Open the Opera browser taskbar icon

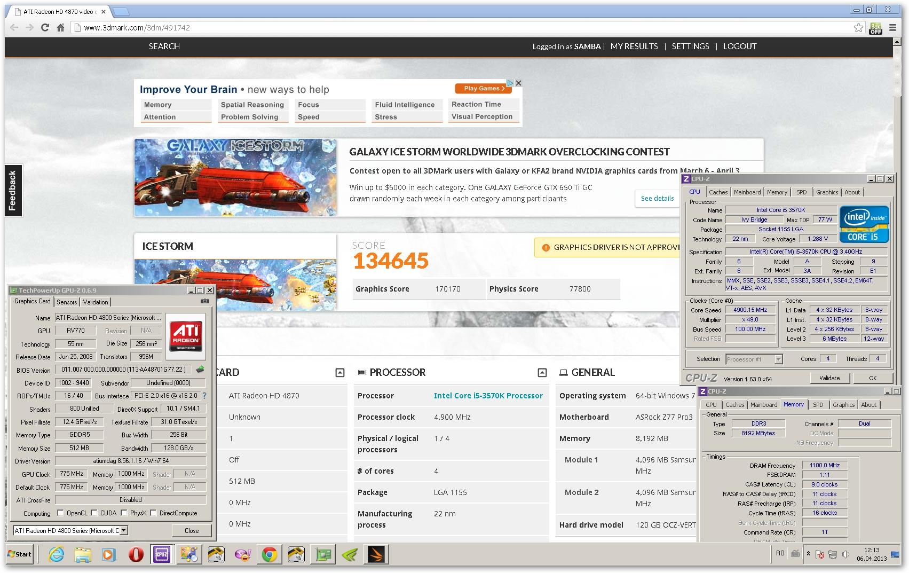136,555
